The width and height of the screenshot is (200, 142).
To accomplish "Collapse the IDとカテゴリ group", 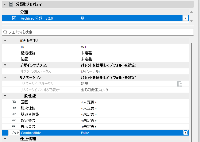I will pos(5,40).
